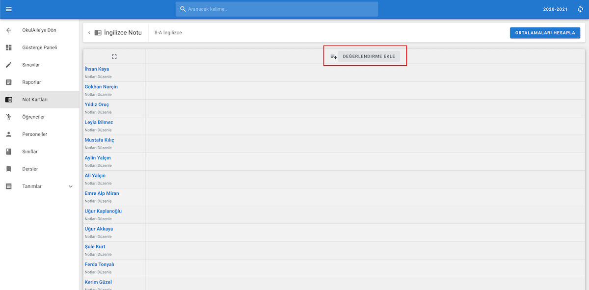Viewport: 589px width, 290px height.
Task: Click Notları Düzenle under Aylin Yalçın
Action: [98, 165]
